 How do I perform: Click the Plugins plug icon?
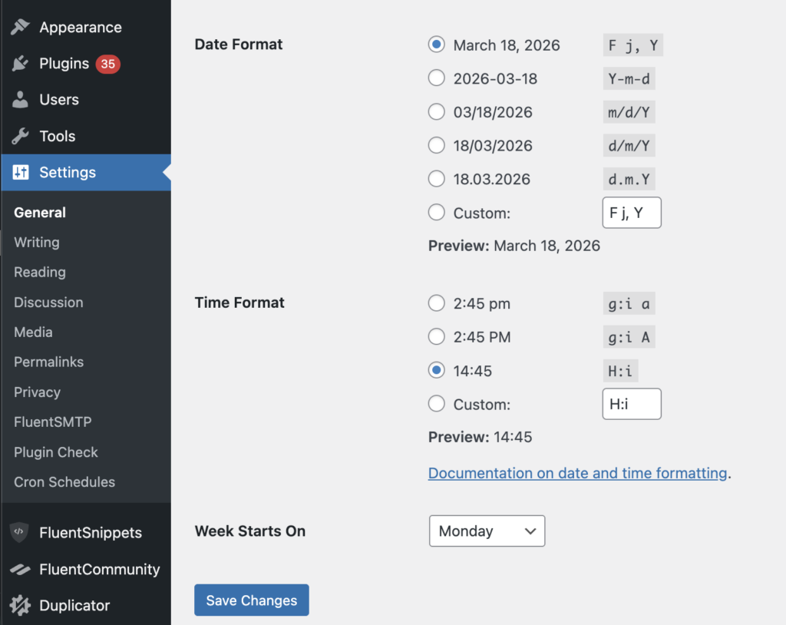point(21,64)
